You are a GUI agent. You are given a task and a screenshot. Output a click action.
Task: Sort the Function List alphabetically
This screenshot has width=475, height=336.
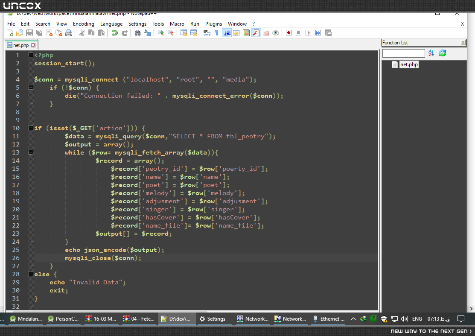431,53
